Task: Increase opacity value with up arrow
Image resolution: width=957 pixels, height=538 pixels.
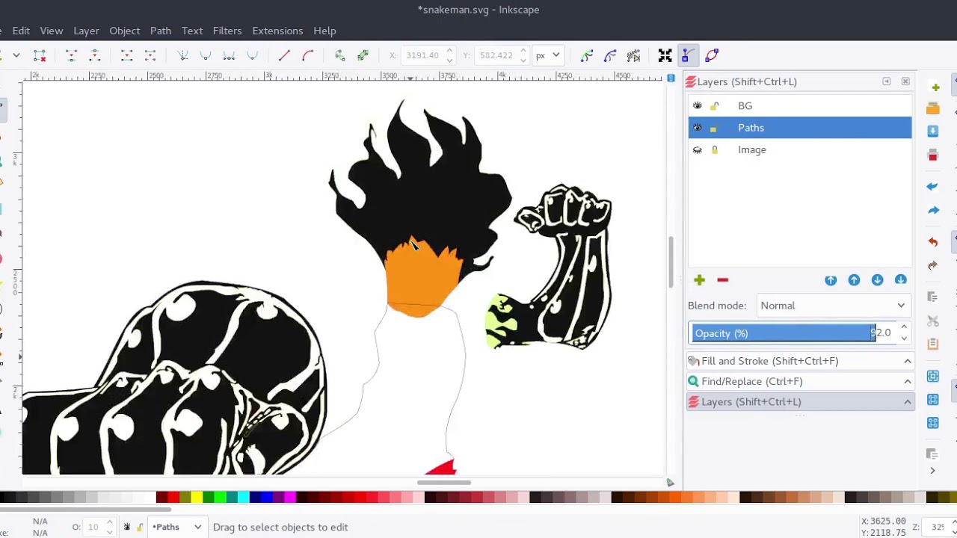Action: click(904, 327)
